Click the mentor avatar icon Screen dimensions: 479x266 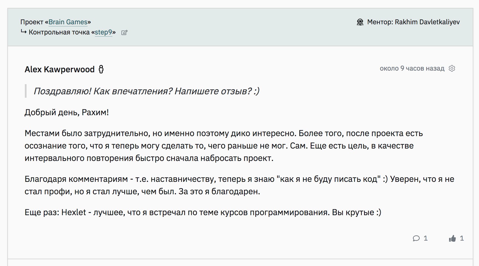[x=360, y=22]
